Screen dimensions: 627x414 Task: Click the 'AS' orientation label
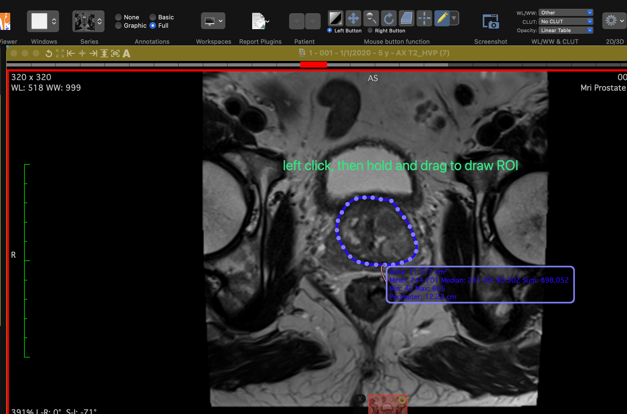click(373, 78)
